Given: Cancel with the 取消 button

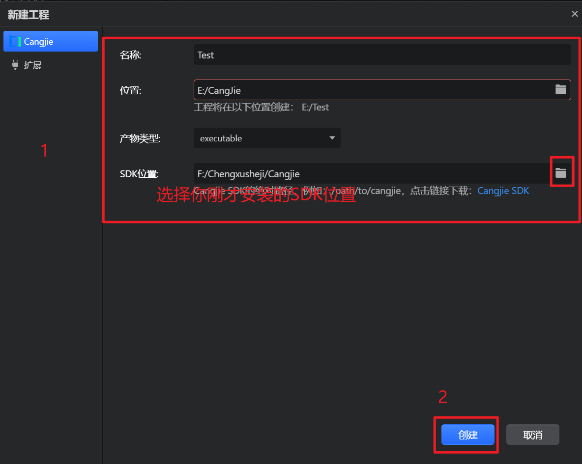Looking at the screenshot, I should point(532,435).
